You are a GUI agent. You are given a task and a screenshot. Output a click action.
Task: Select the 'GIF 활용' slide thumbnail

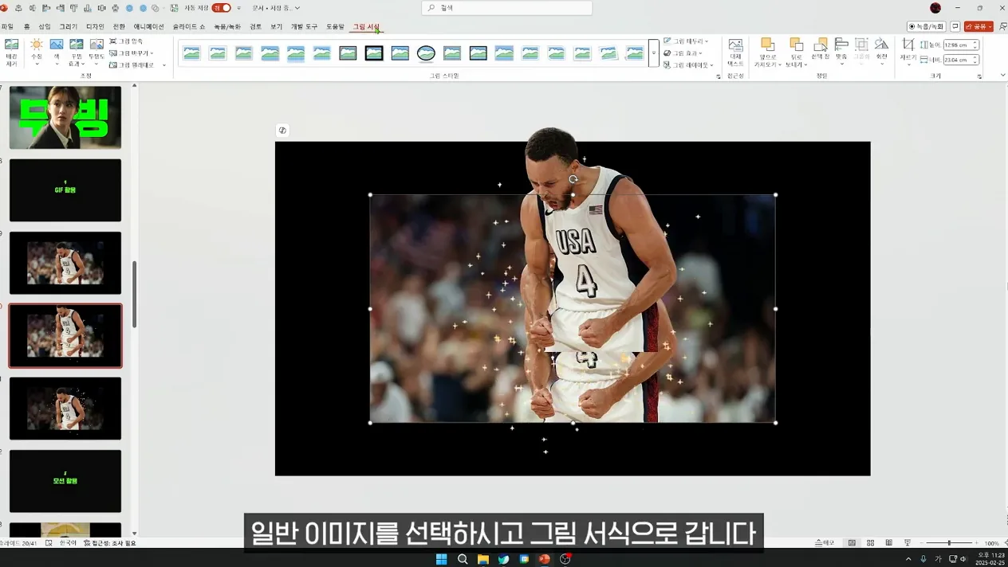(65, 190)
